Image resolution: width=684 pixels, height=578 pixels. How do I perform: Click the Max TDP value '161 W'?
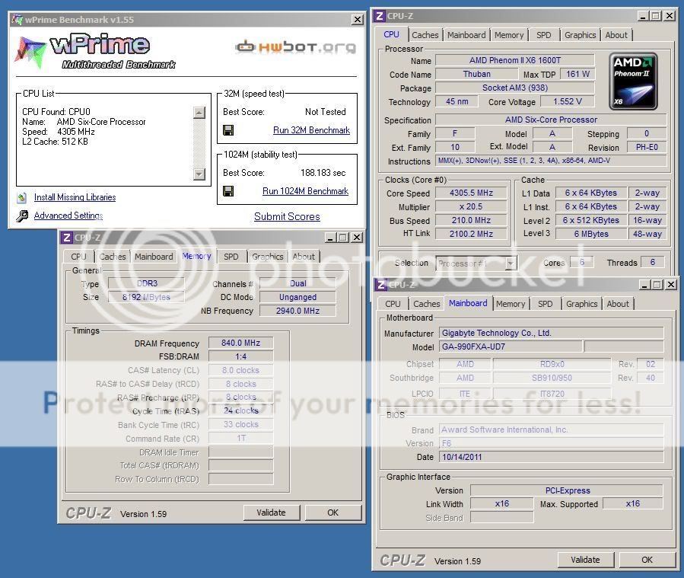click(x=577, y=74)
